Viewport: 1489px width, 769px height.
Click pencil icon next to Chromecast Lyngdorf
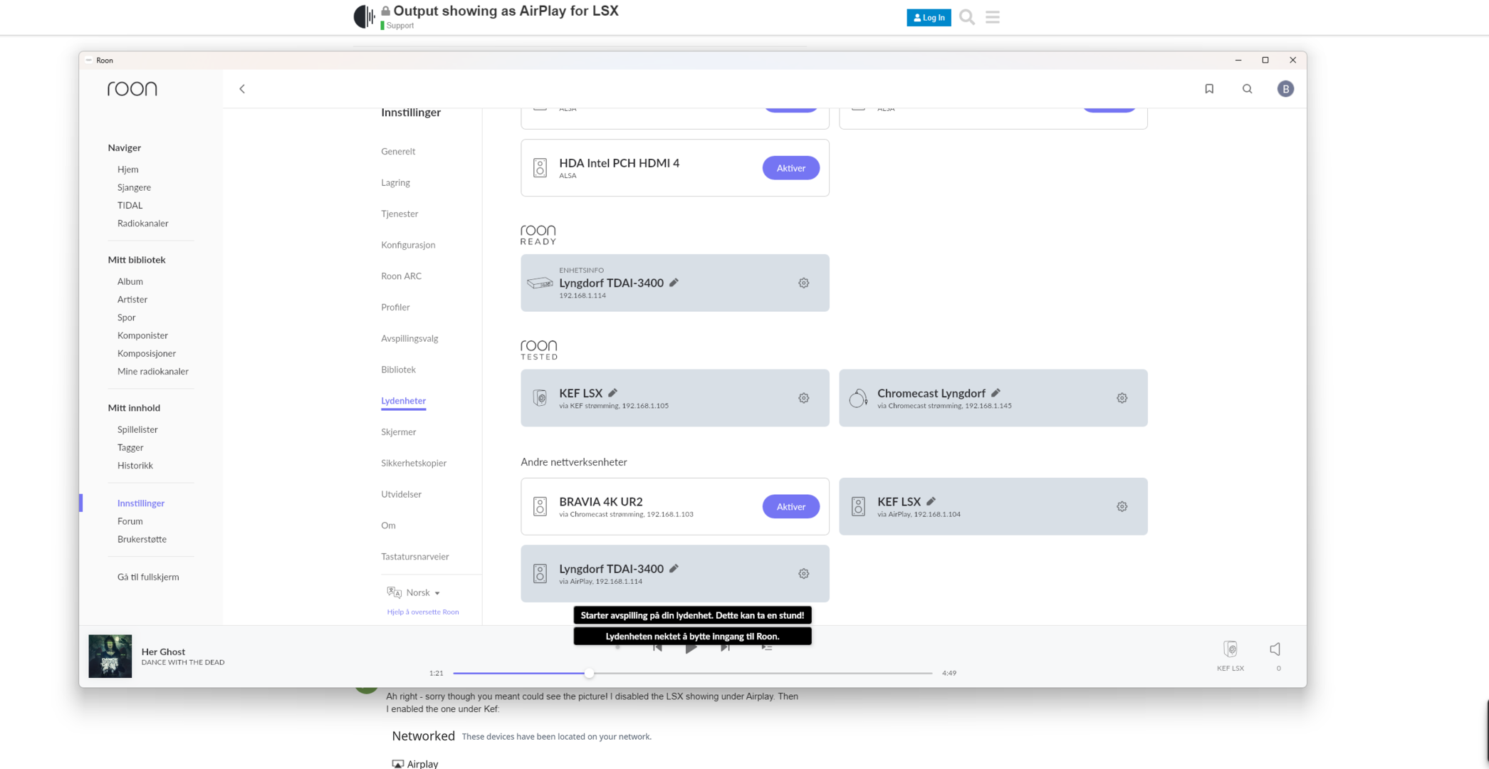pos(996,392)
